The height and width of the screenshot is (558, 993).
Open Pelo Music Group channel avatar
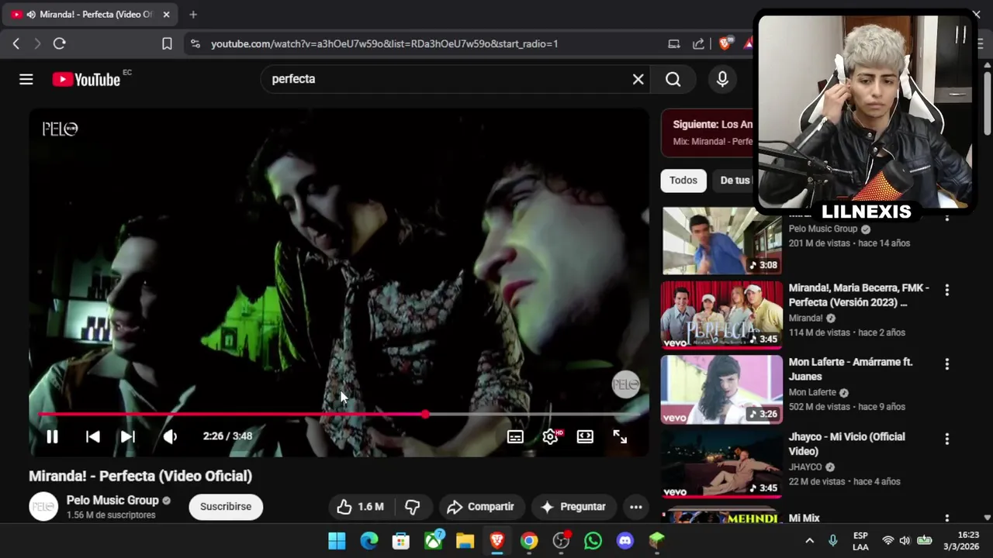[x=43, y=507]
